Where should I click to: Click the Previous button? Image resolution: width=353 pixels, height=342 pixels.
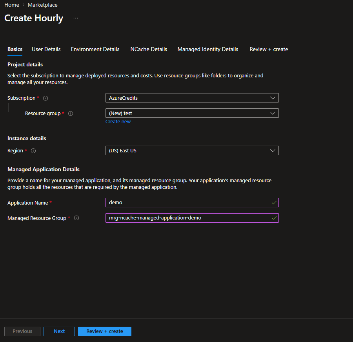pos(22,331)
